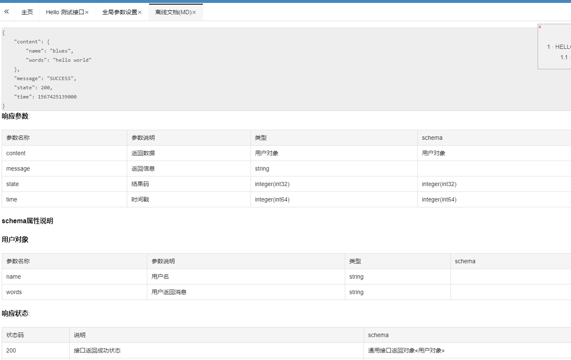Viewport: 571px width, 360px height.
Task: Select the 时间戳 description cell
Action: pyautogui.click(x=189, y=199)
